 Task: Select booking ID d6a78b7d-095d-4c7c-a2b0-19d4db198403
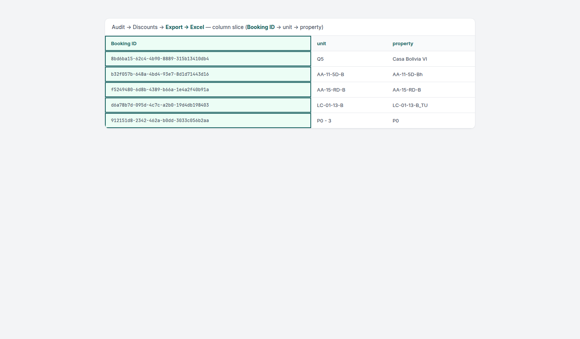[x=208, y=105]
